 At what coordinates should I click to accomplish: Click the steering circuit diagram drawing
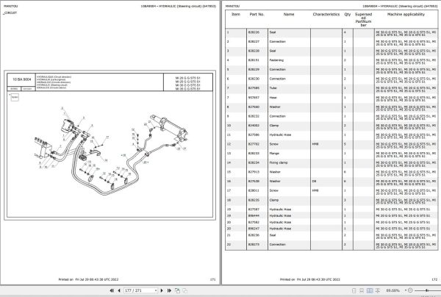tap(110, 151)
